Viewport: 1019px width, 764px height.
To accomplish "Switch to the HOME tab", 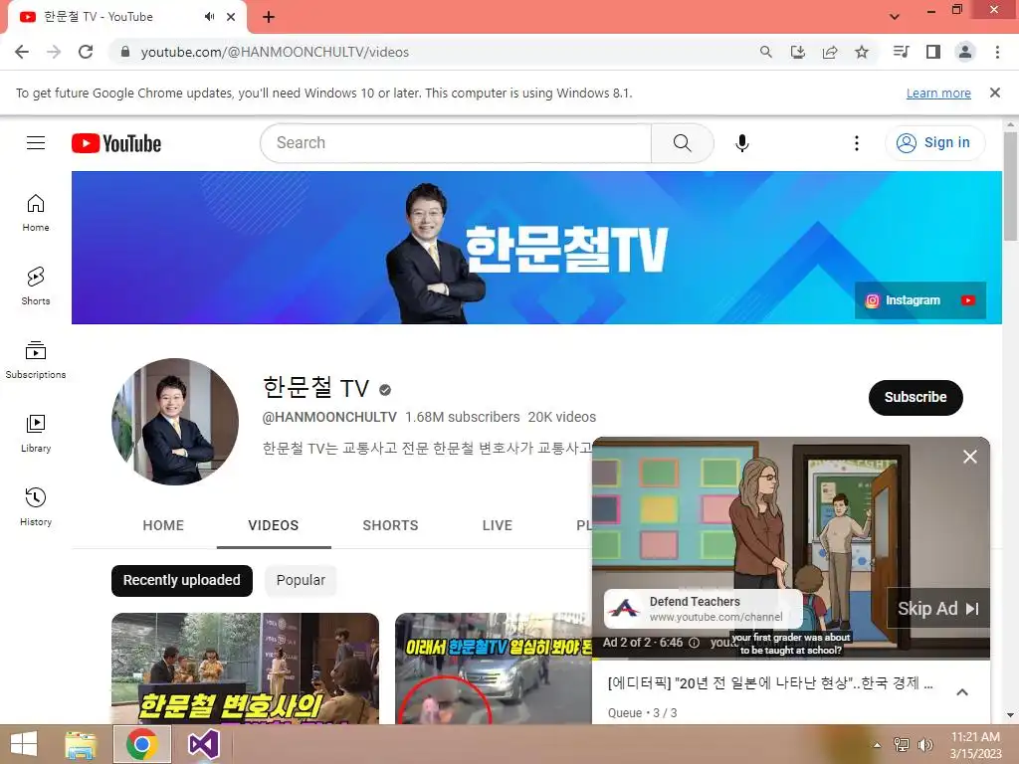I will pyautogui.click(x=163, y=525).
